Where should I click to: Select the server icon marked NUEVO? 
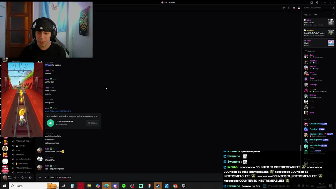click(5, 168)
